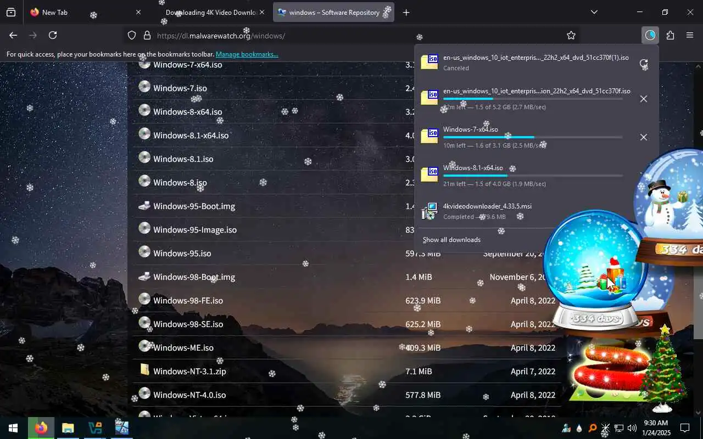Open the recent browsing Firefox View icon
703x439 pixels.
(11, 12)
